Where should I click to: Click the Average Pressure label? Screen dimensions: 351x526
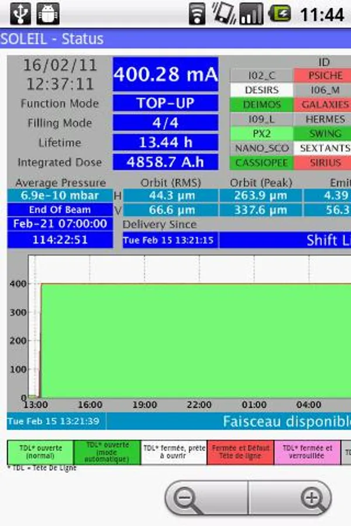click(x=60, y=183)
